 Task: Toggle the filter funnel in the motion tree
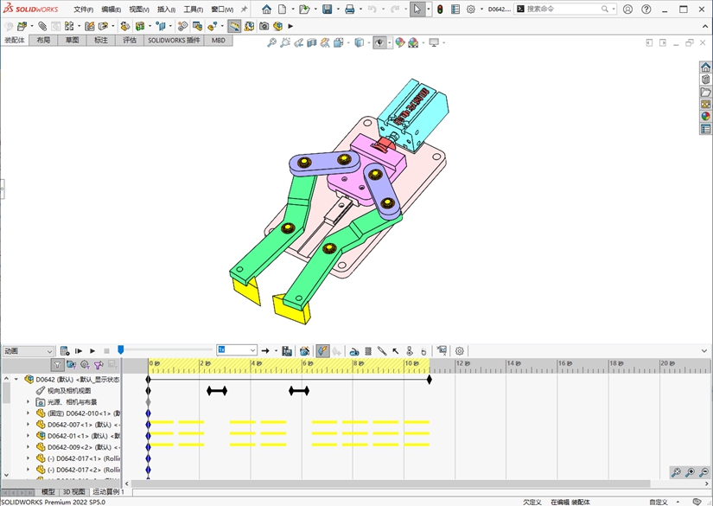(57, 365)
